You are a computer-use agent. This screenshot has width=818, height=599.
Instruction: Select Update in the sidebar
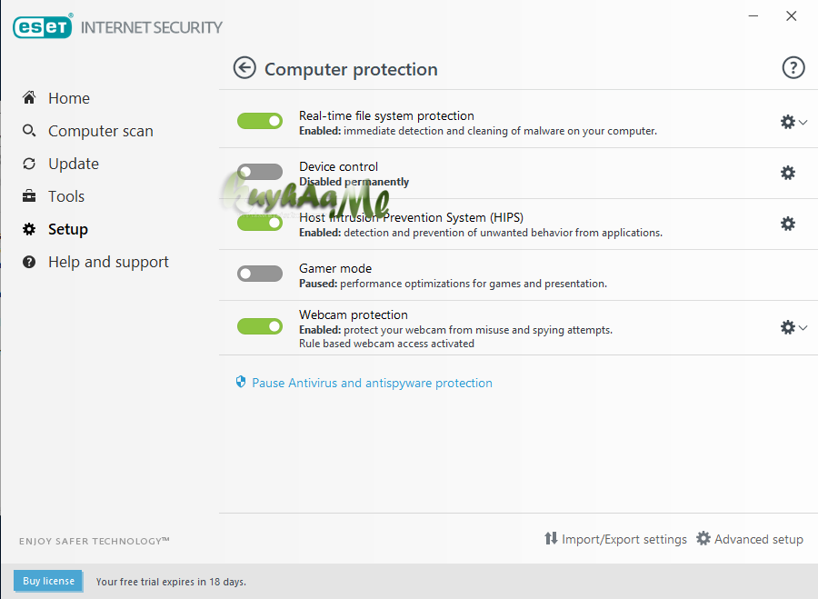tap(73, 164)
